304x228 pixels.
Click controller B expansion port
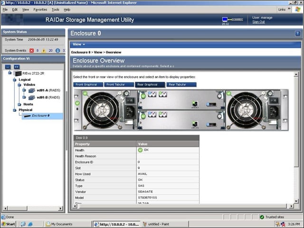(x=211, y=124)
